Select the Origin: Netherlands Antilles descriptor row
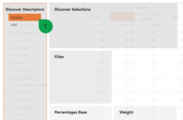Viewport: 183px width, 120px height. point(25,85)
